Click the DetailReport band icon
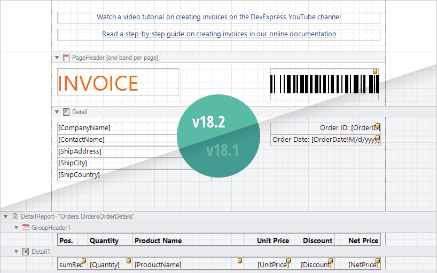Image resolution: width=437 pixels, height=273 pixels. point(15,216)
